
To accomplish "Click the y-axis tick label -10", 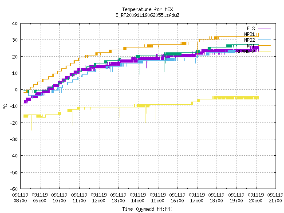I will pos(14,106).
